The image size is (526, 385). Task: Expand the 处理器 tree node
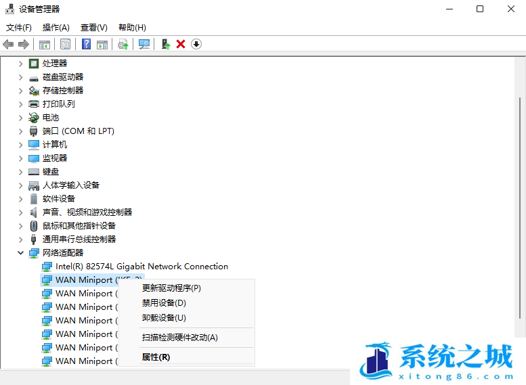point(21,63)
